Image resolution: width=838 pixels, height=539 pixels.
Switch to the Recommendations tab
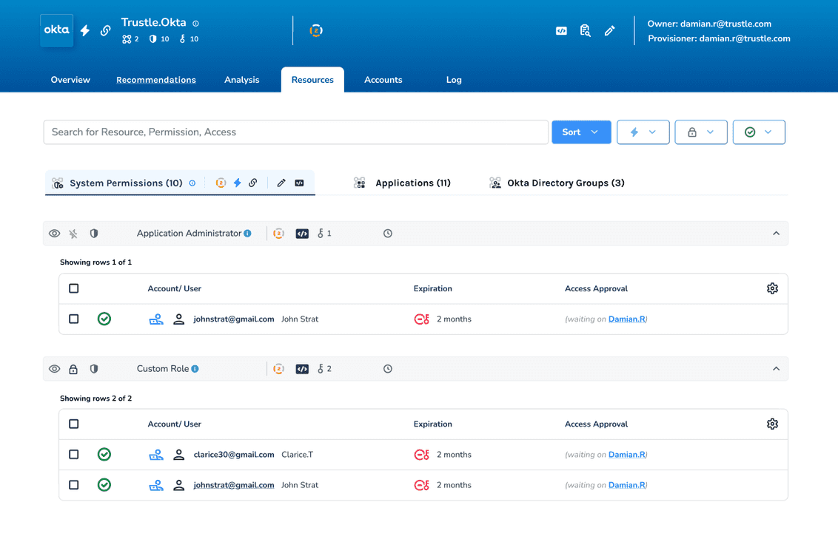[x=156, y=80]
